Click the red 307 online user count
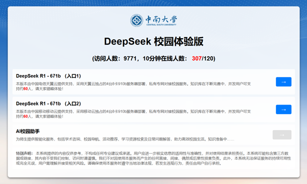 point(197,59)
